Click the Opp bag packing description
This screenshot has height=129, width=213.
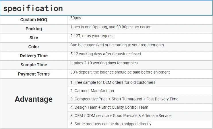tap(111, 27)
